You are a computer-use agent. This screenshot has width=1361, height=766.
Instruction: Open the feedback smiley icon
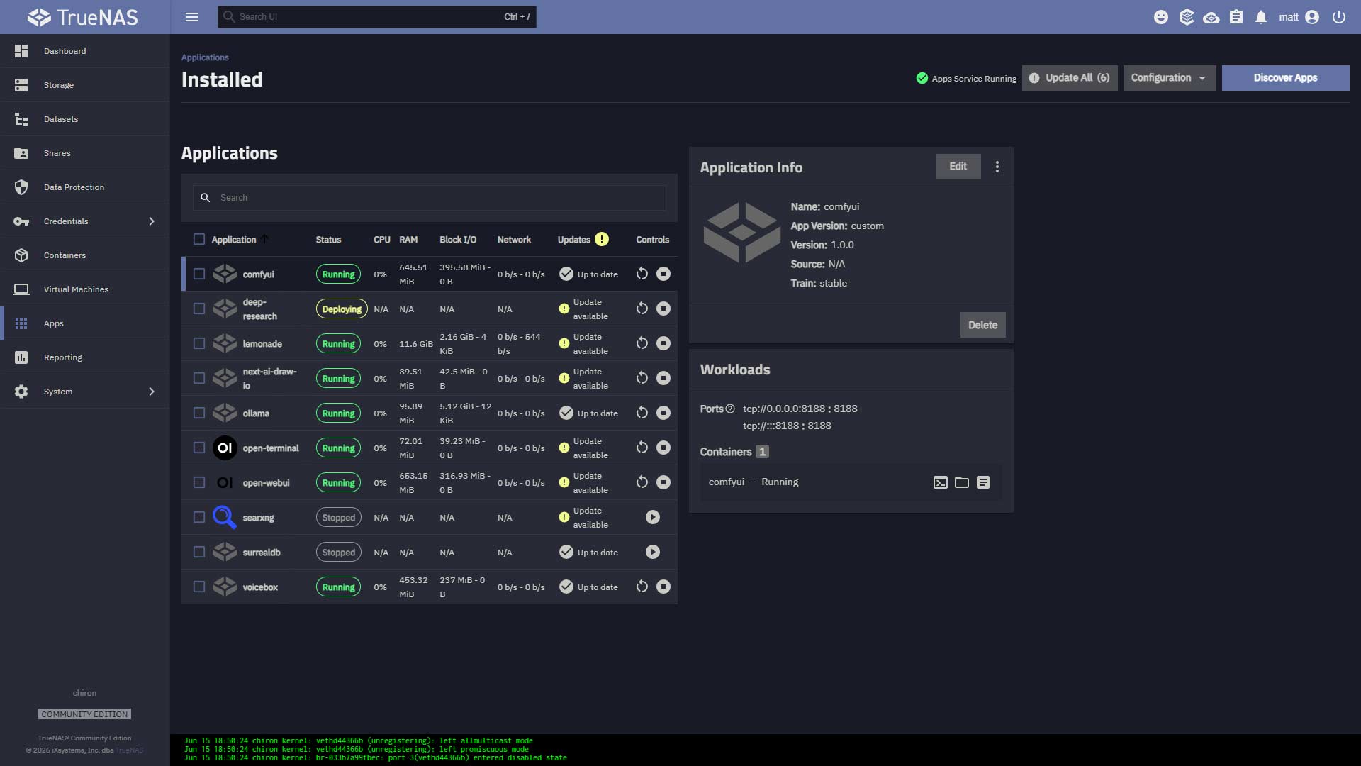(1161, 17)
